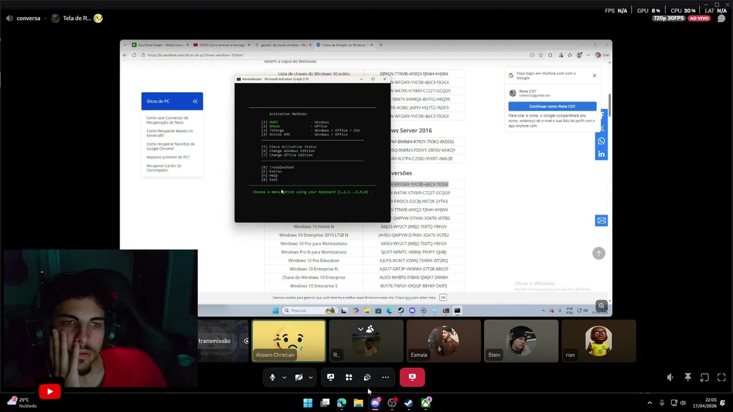This screenshot has height=412, width=733.
Task: Open camera options dropdown arrow
Action: point(310,377)
